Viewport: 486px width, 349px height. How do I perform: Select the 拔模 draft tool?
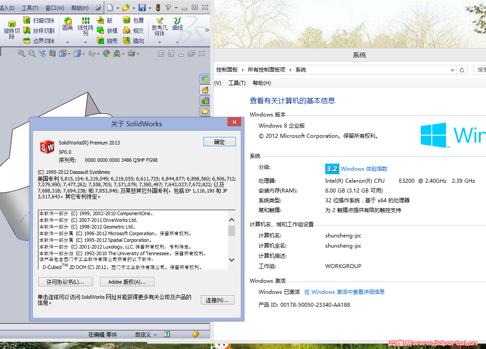[107, 31]
